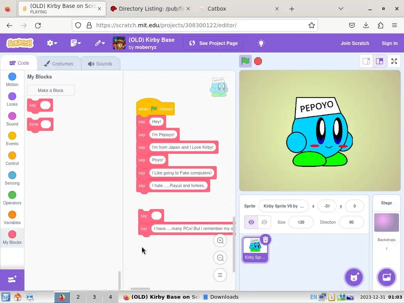Edit the sprite Direction field
The image size is (404, 303).
pos(352,222)
